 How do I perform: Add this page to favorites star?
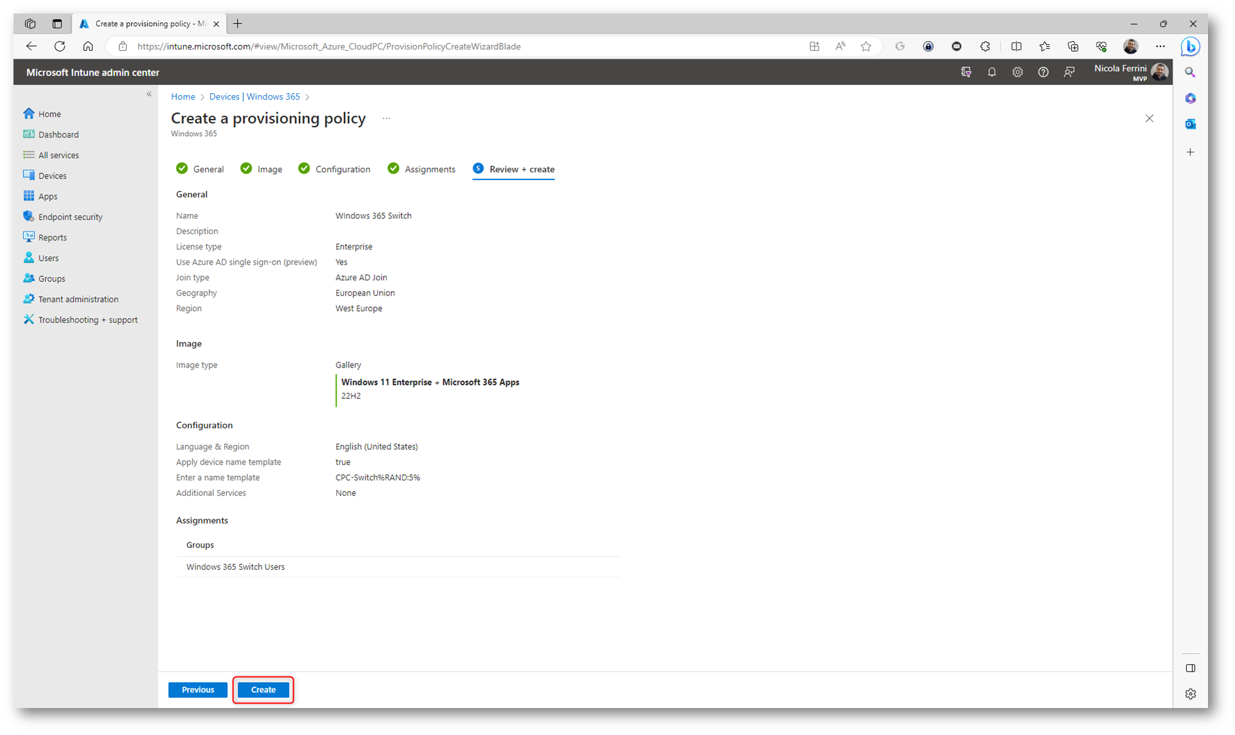coord(866,46)
